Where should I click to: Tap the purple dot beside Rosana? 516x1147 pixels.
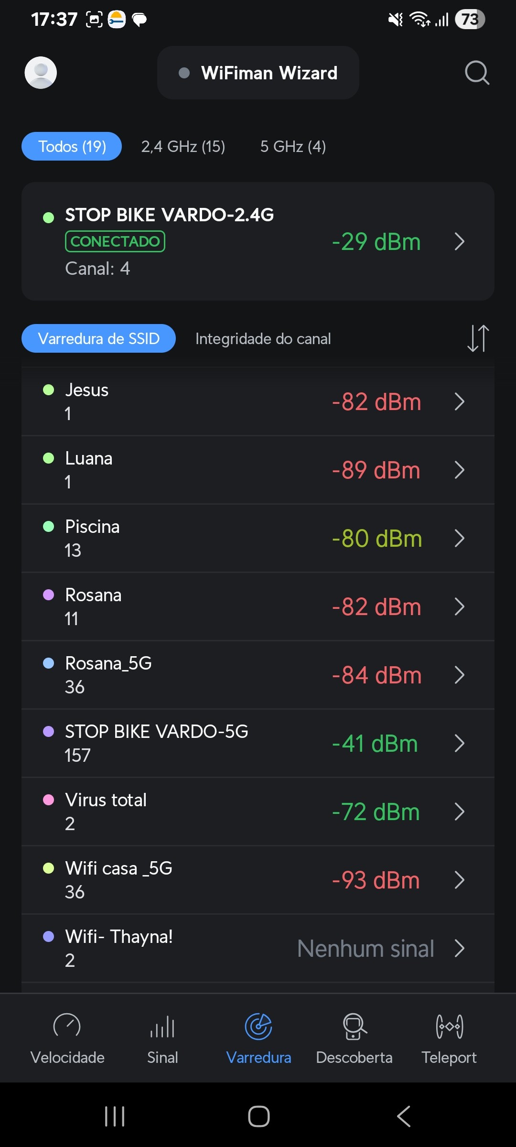coord(49,595)
